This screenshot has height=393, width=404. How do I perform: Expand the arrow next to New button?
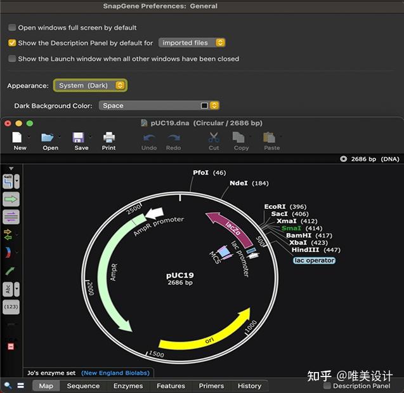click(x=29, y=137)
